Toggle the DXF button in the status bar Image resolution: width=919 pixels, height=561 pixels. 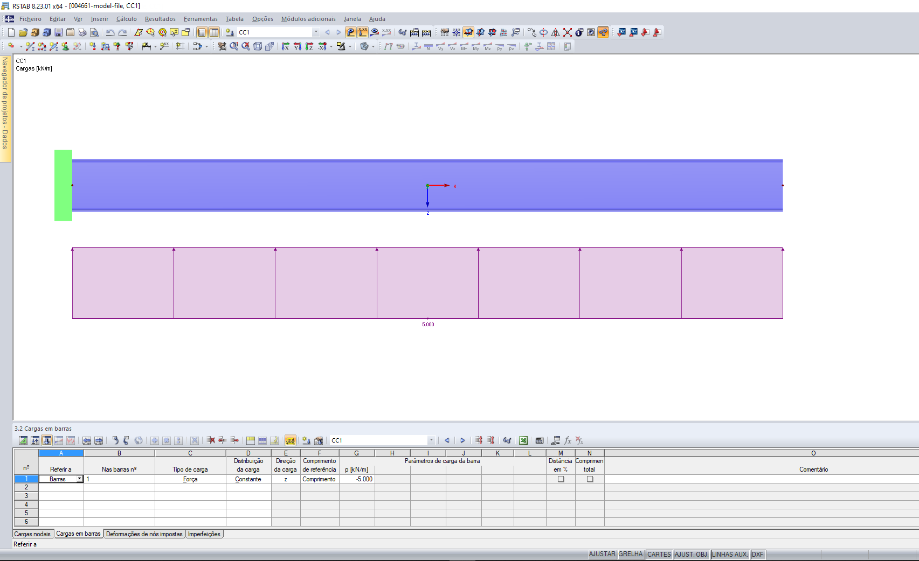tap(757, 554)
